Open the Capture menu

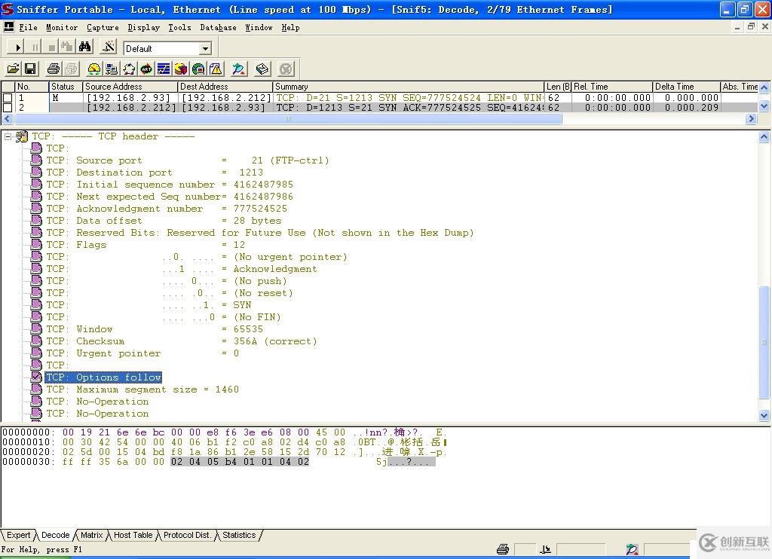point(103,28)
